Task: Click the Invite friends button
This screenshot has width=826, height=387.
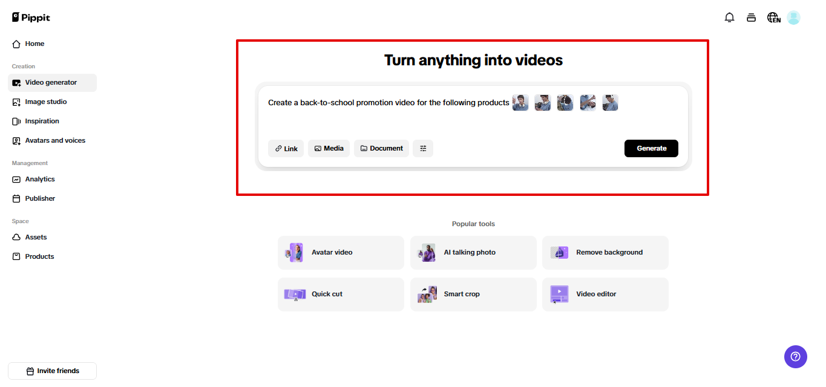Action: 52,371
